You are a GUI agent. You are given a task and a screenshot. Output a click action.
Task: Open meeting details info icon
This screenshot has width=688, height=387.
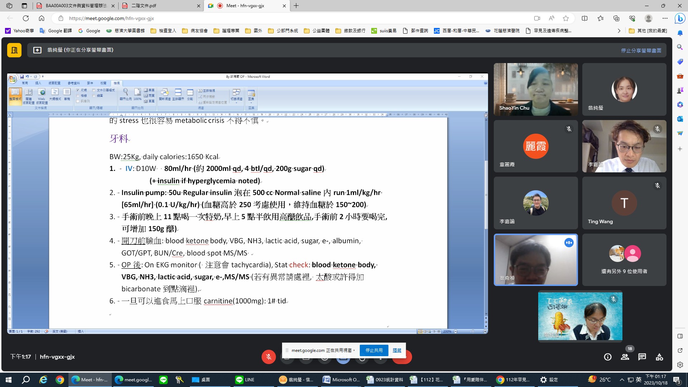(x=608, y=357)
